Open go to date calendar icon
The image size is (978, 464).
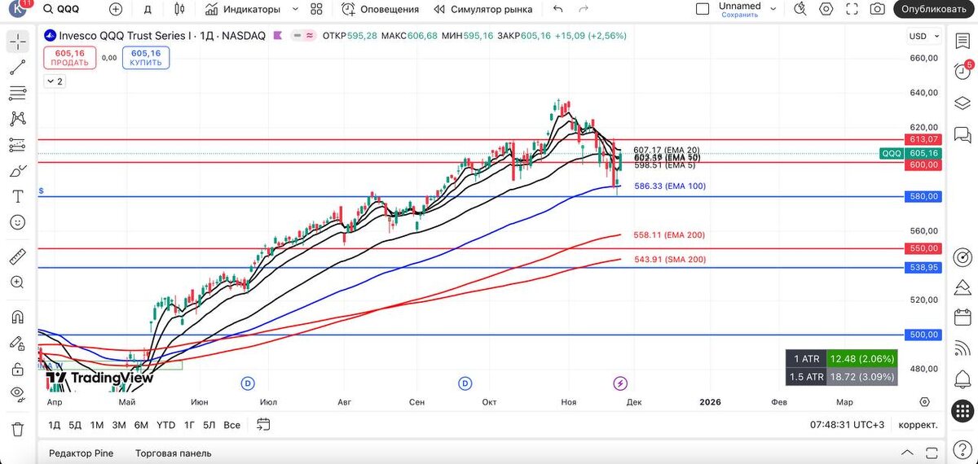tap(263, 424)
